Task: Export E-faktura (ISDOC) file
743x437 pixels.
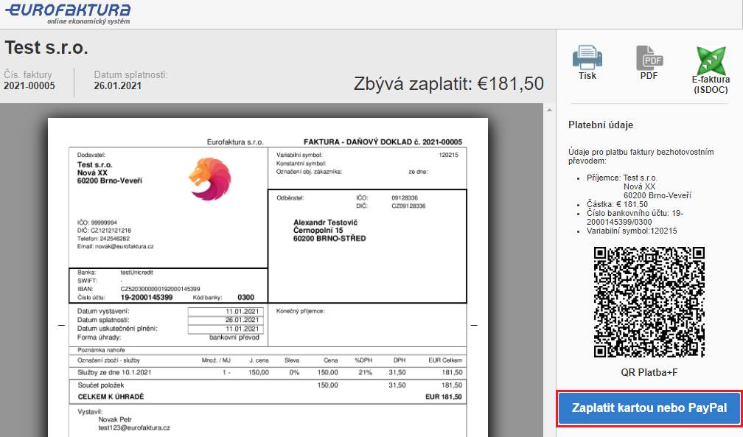Action: tap(710, 60)
